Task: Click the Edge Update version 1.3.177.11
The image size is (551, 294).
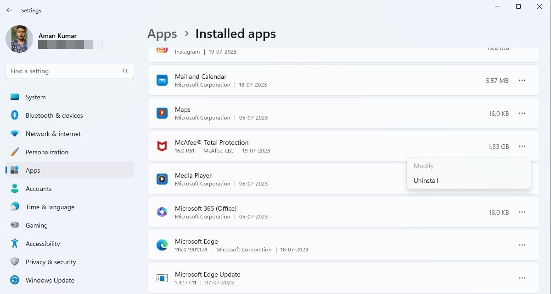Action: tap(186, 283)
